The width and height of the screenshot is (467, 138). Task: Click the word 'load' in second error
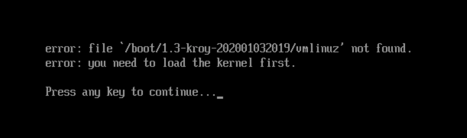[x=174, y=63]
